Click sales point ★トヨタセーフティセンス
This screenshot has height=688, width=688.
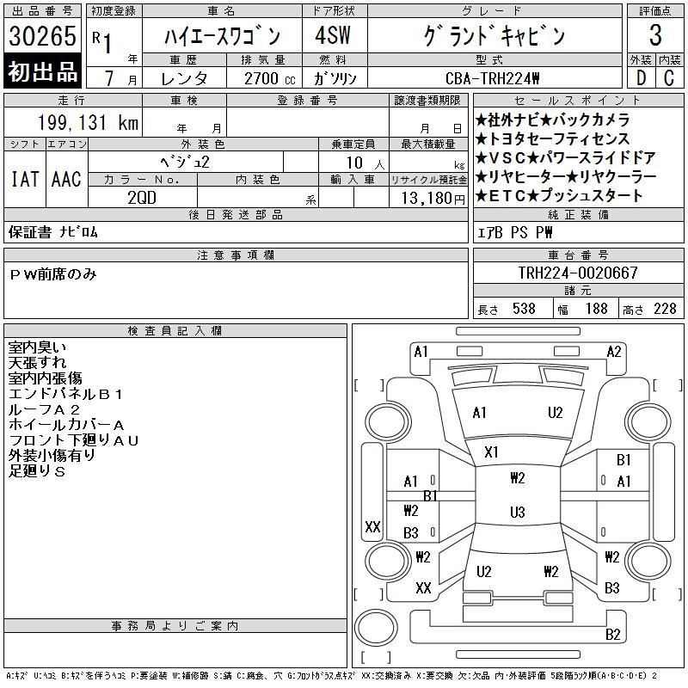point(552,138)
